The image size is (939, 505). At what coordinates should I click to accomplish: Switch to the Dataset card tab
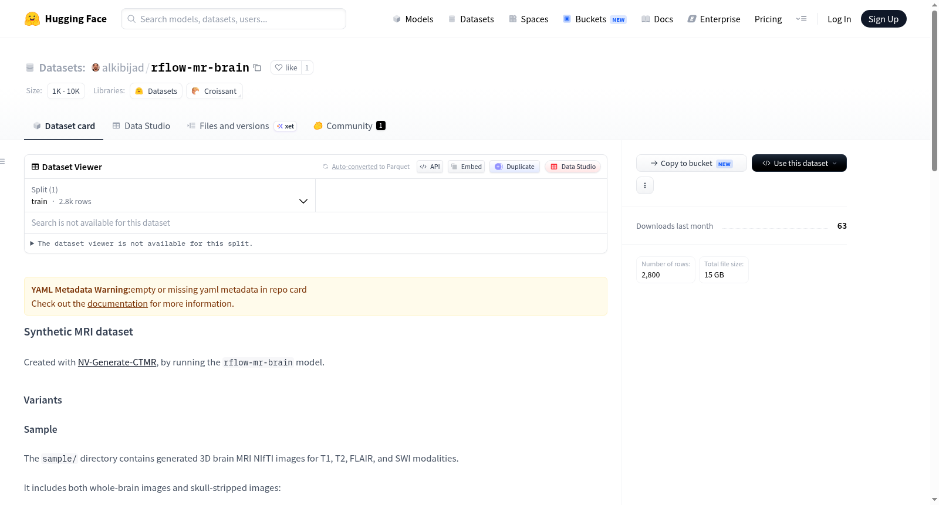(x=64, y=126)
